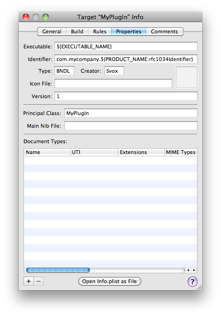Select the Comments tab

coord(164,31)
